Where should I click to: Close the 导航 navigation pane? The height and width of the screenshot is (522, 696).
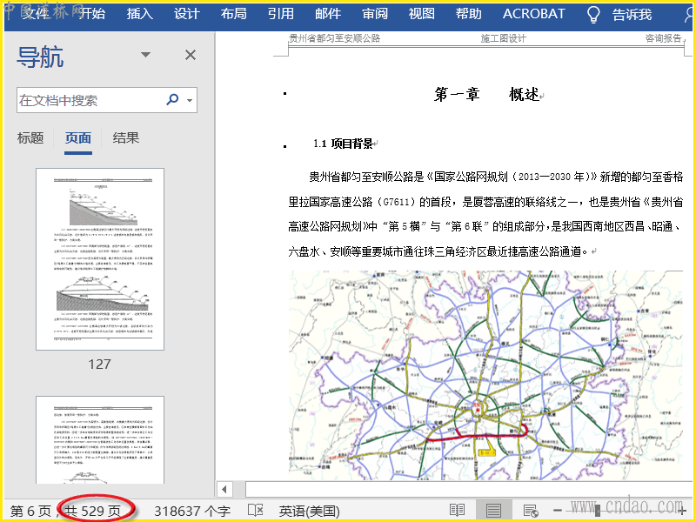[191, 55]
